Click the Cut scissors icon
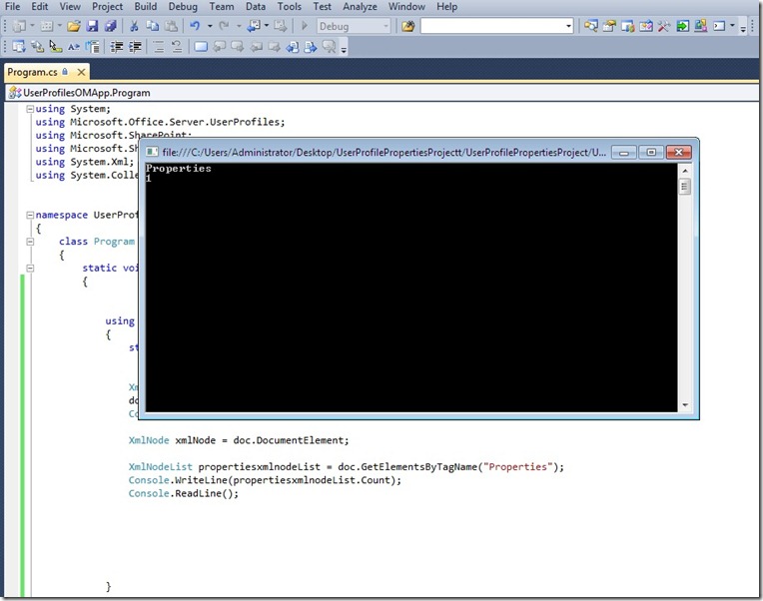The width and height of the screenshot is (763, 601). pos(134,26)
